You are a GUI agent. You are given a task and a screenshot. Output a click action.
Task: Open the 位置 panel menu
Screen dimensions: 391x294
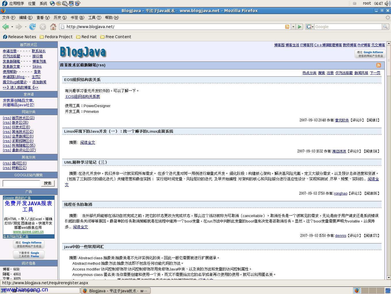tap(32, 3)
